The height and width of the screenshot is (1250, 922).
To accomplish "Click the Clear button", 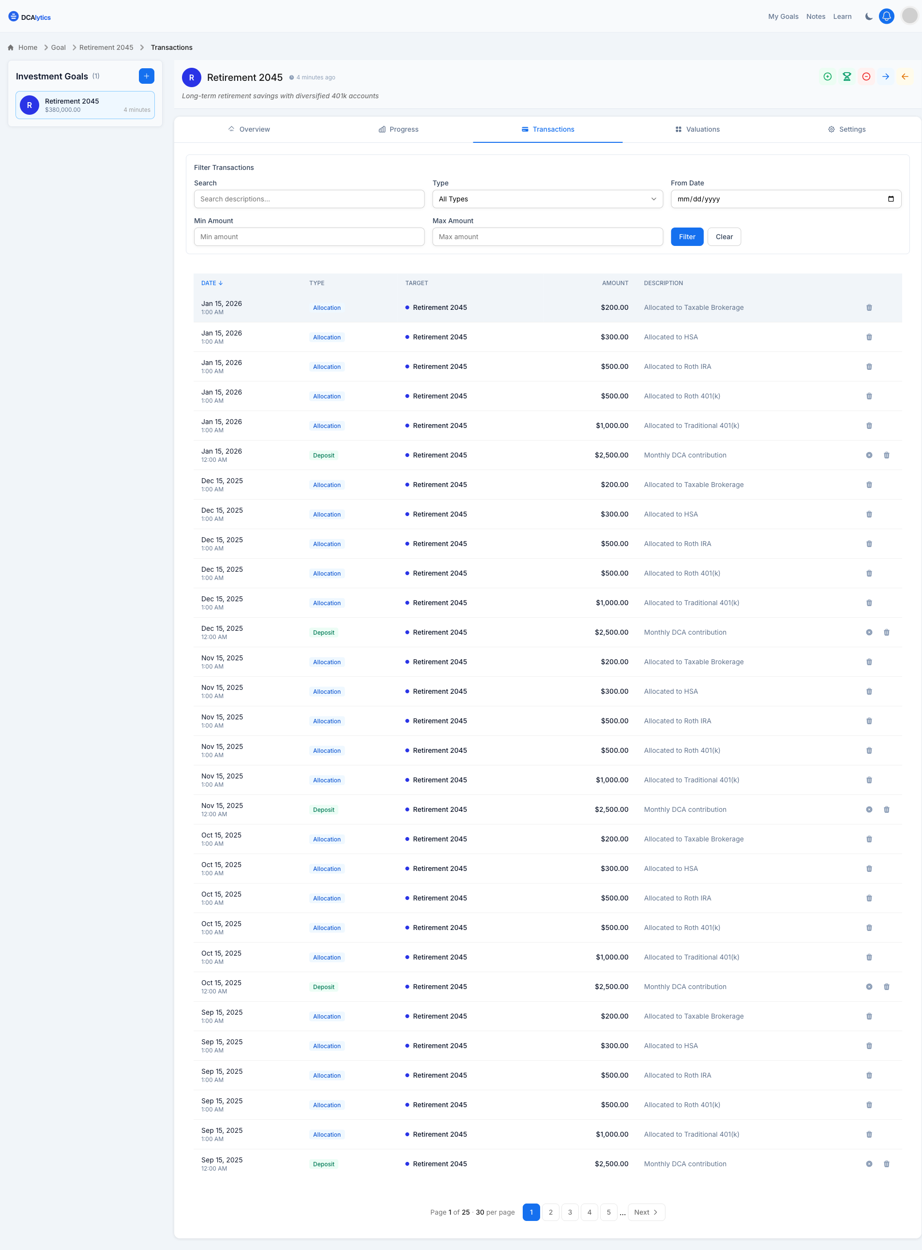I will 724,237.
